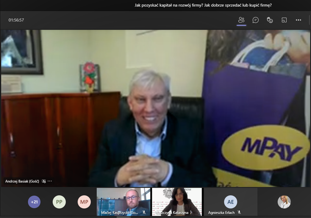311x218 pixels.
Task: Select the PP participant avatar
Action: tap(59, 202)
